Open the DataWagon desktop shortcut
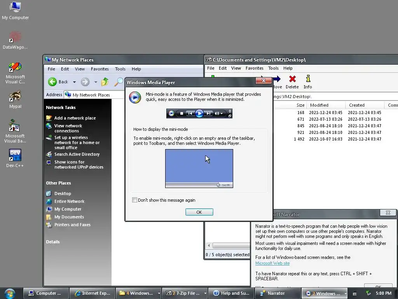The width and height of the screenshot is (398, 299). pos(15,40)
